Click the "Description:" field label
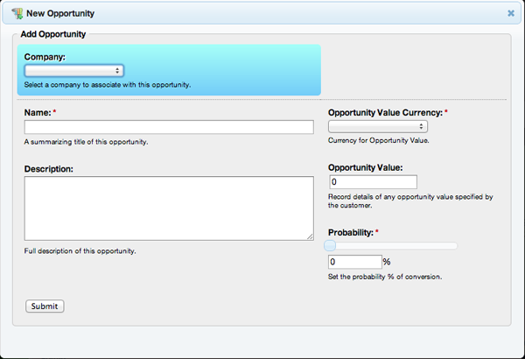 click(x=48, y=168)
